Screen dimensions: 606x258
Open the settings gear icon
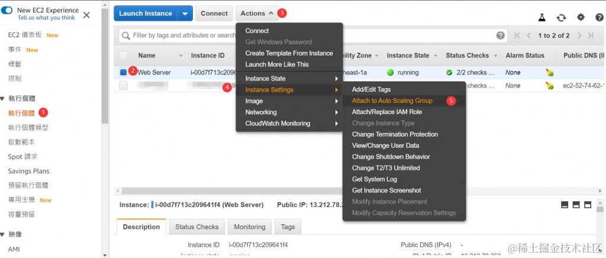[581, 17]
